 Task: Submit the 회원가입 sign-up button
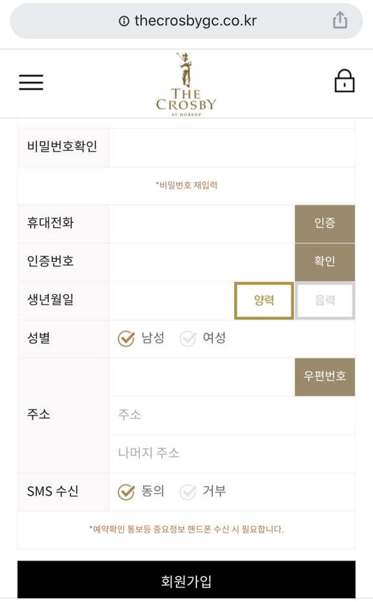(186, 580)
